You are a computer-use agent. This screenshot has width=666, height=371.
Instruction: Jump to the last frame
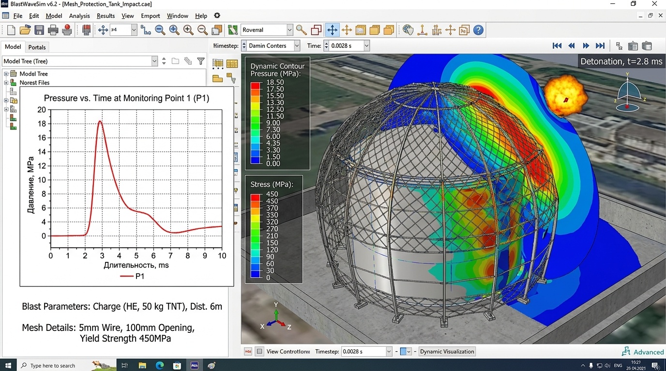(x=600, y=46)
